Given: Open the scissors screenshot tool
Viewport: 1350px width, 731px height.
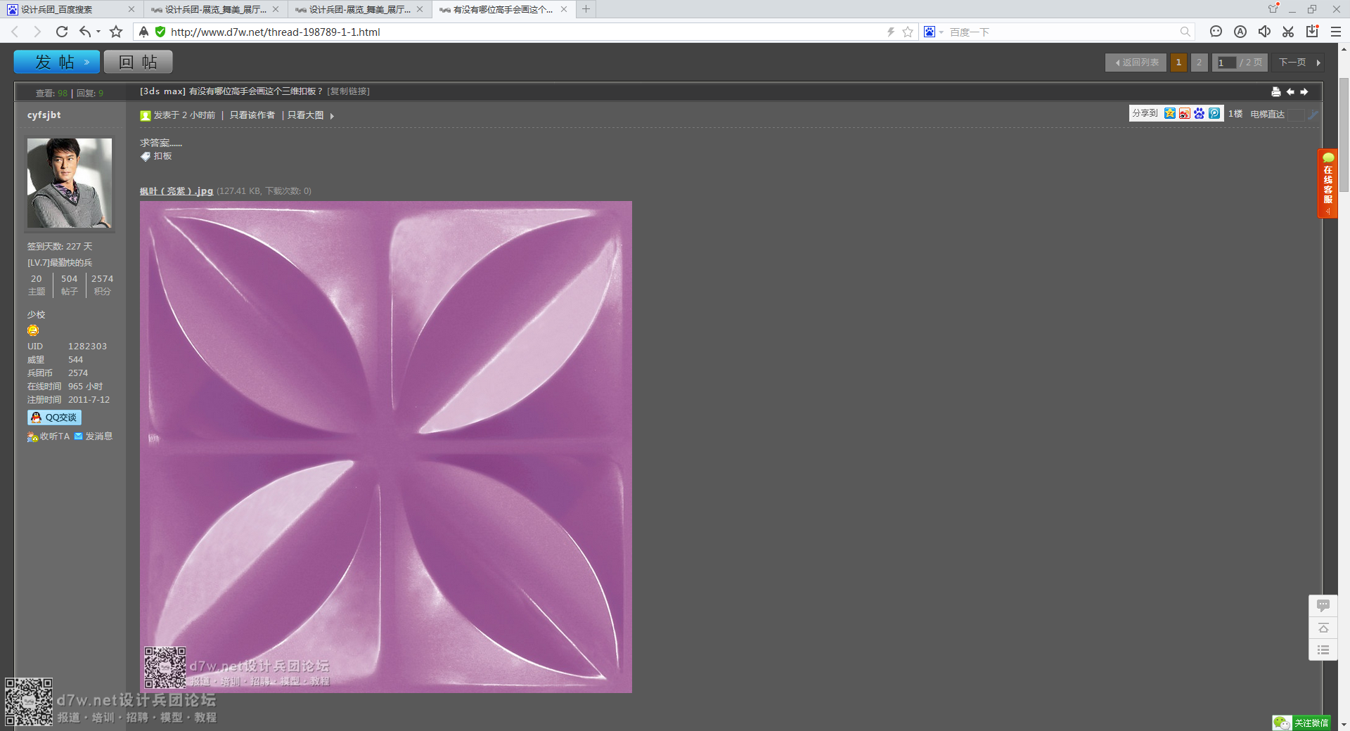Looking at the screenshot, I should click(x=1288, y=32).
